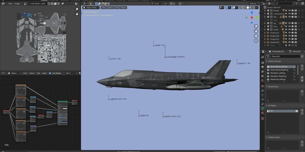305x152 pixels.
Task: Uncheck the rig collection checkbox
Action: point(268,23)
